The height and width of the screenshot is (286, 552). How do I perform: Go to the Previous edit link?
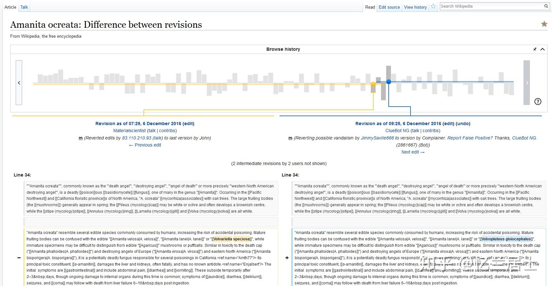click(145, 145)
